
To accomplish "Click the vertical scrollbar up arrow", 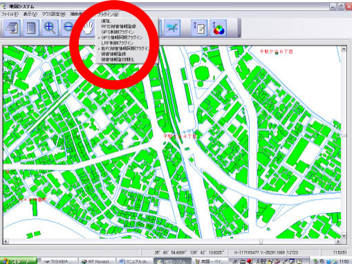I will pos(344,49).
